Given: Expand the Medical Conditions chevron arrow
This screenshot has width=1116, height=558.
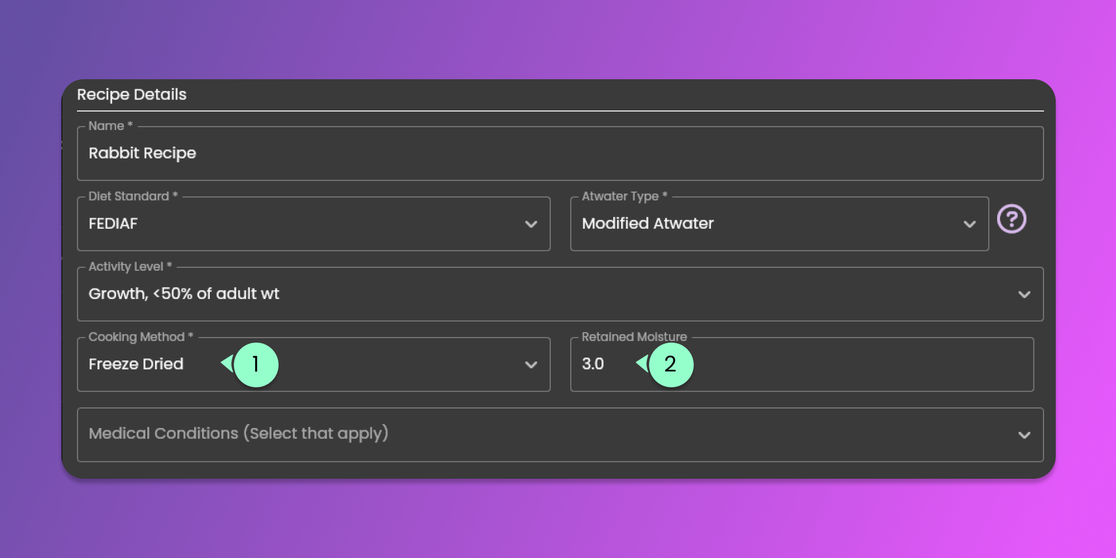Looking at the screenshot, I should [1024, 435].
